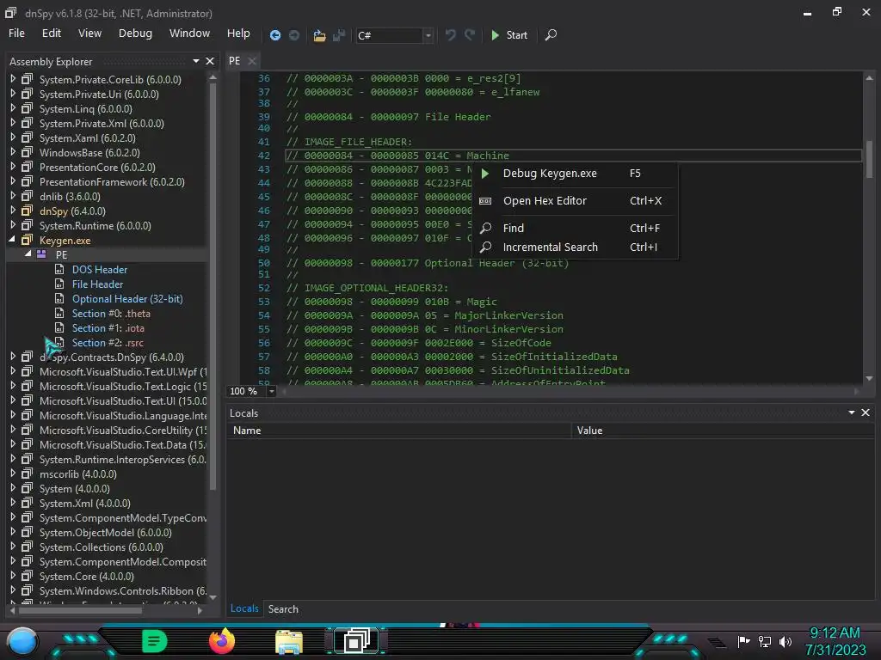Choose Debug Keygen.exe from context menu
This screenshot has height=660, width=881.
[575, 174]
